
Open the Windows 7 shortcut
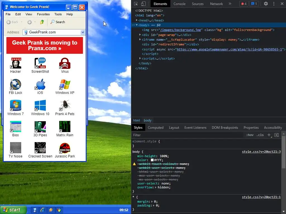tap(16, 105)
